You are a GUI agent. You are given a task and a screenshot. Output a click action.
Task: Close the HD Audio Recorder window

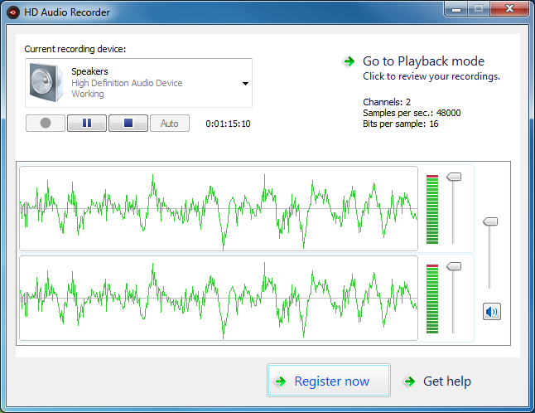point(509,9)
